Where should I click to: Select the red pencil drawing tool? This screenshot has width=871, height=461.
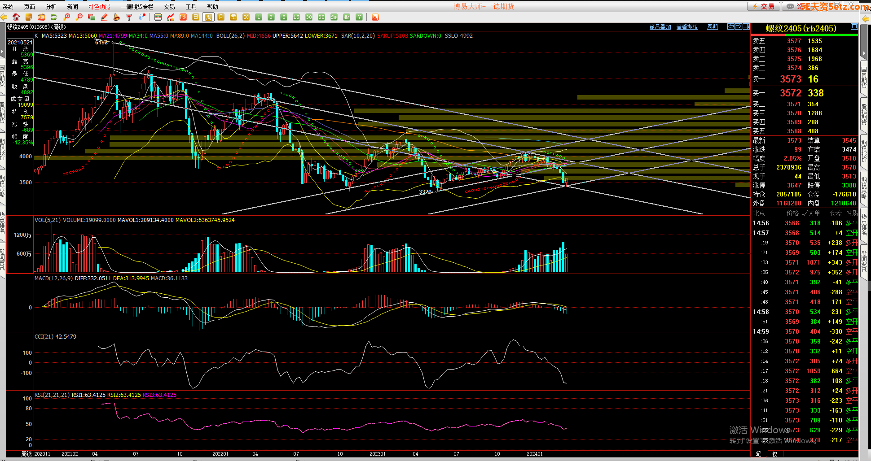click(104, 17)
